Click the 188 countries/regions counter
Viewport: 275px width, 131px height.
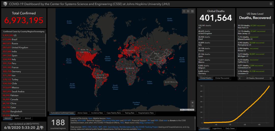tap(58, 124)
